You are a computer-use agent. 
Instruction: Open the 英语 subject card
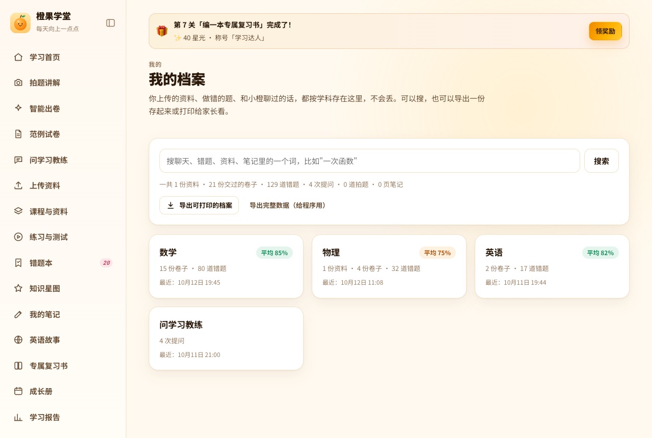[552, 266]
